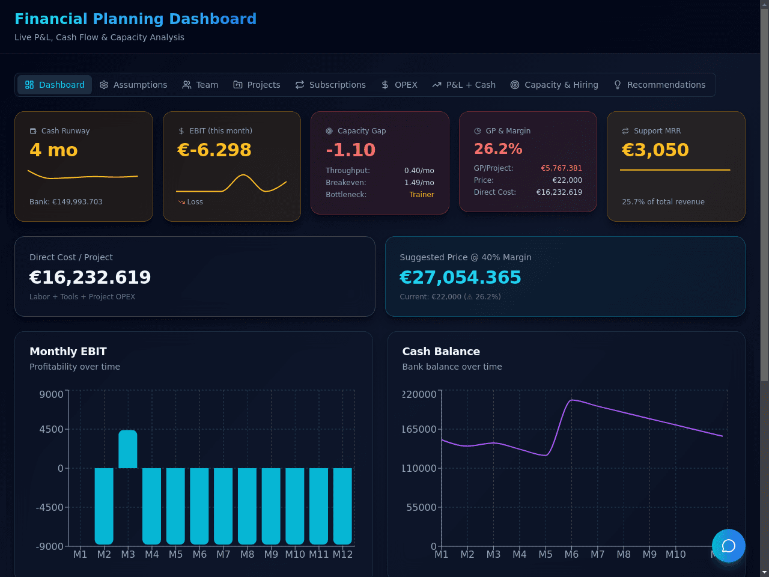Open the Dashboard tab
769x577 pixels.
pyautogui.click(x=55, y=85)
